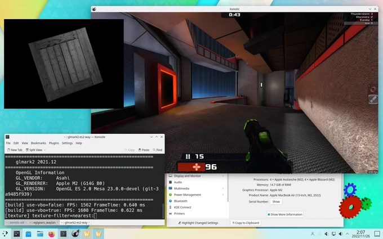
Task: Click the person icon in system tray
Action: pyautogui.click(x=313, y=234)
